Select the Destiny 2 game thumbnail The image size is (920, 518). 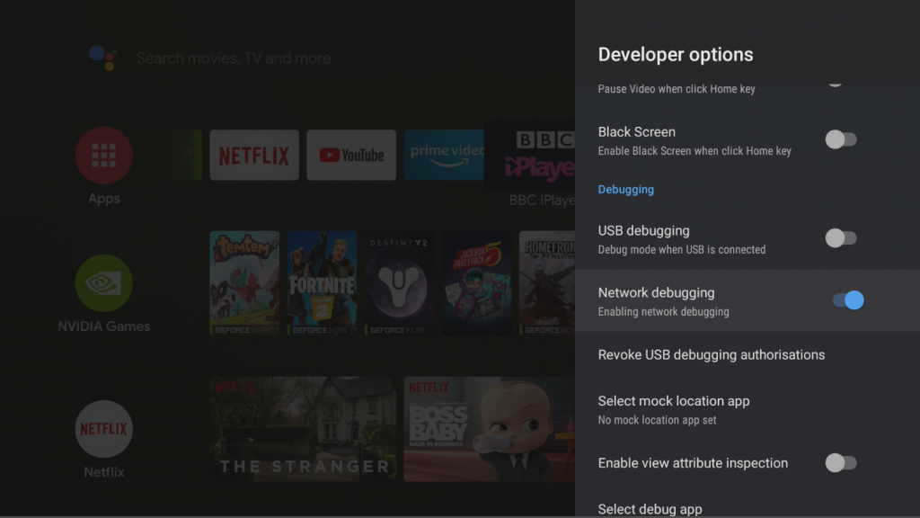pyautogui.click(x=399, y=283)
